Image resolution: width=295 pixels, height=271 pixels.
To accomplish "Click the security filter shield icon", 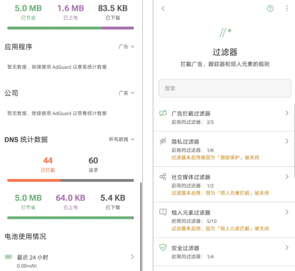I will pos(163,247).
